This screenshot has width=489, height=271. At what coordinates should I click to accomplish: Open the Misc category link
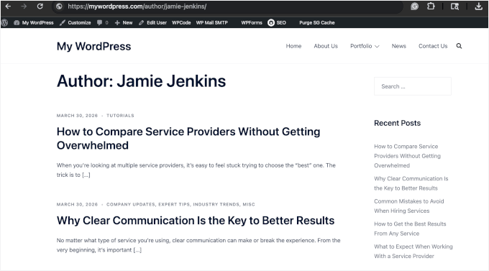(249, 204)
